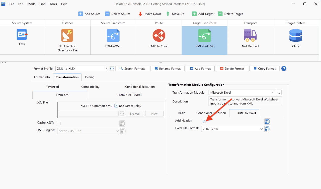The width and height of the screenshot is (321, 189).
Task: Select the XML to Excel tab
Action: (245, 113)
